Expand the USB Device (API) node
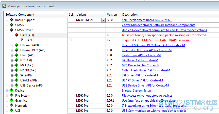Screen dimensions: 219x114 click(12, 85)
